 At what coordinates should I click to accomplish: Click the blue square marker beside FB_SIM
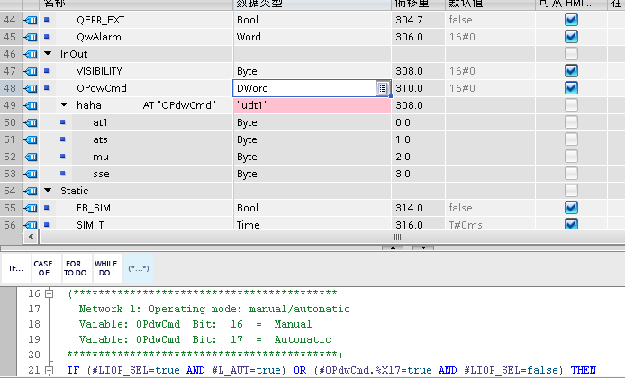coord(47,208)
